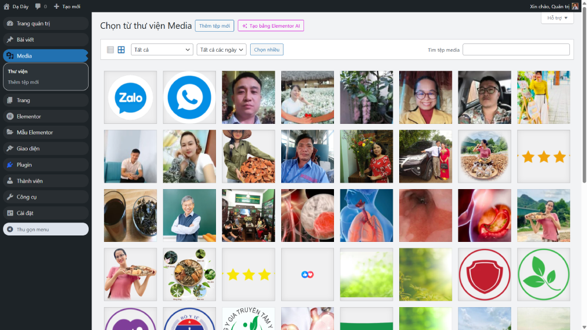The image size is (587, 330).
Task: Click the media icon in the Media menu
Action: point(10,56)
